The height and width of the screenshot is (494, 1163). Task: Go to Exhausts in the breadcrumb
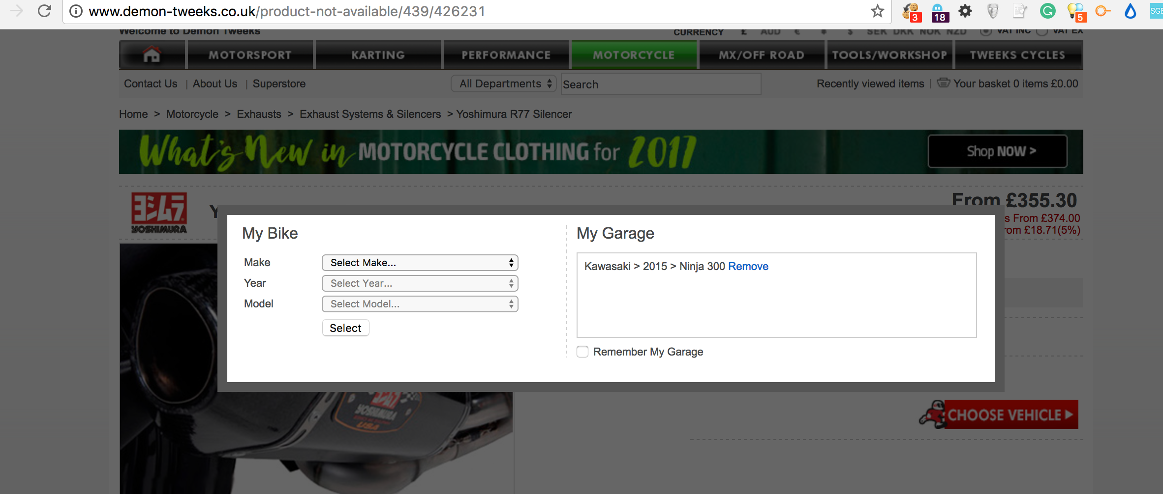[259, 114]
